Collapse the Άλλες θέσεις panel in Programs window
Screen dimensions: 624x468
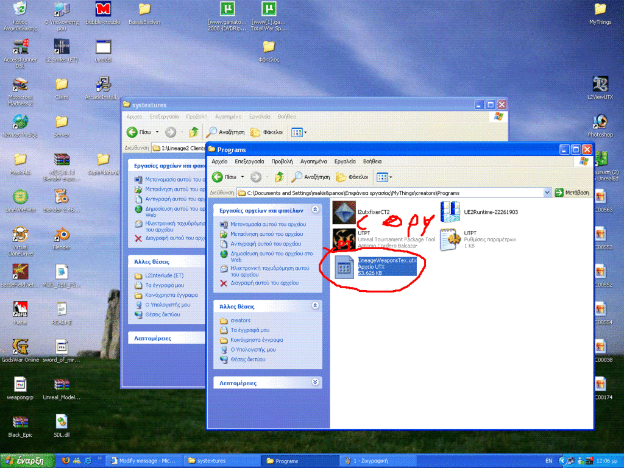(x=315, y=305)
